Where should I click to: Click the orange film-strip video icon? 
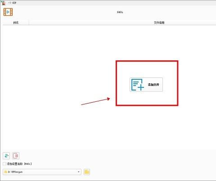[8, 12]
